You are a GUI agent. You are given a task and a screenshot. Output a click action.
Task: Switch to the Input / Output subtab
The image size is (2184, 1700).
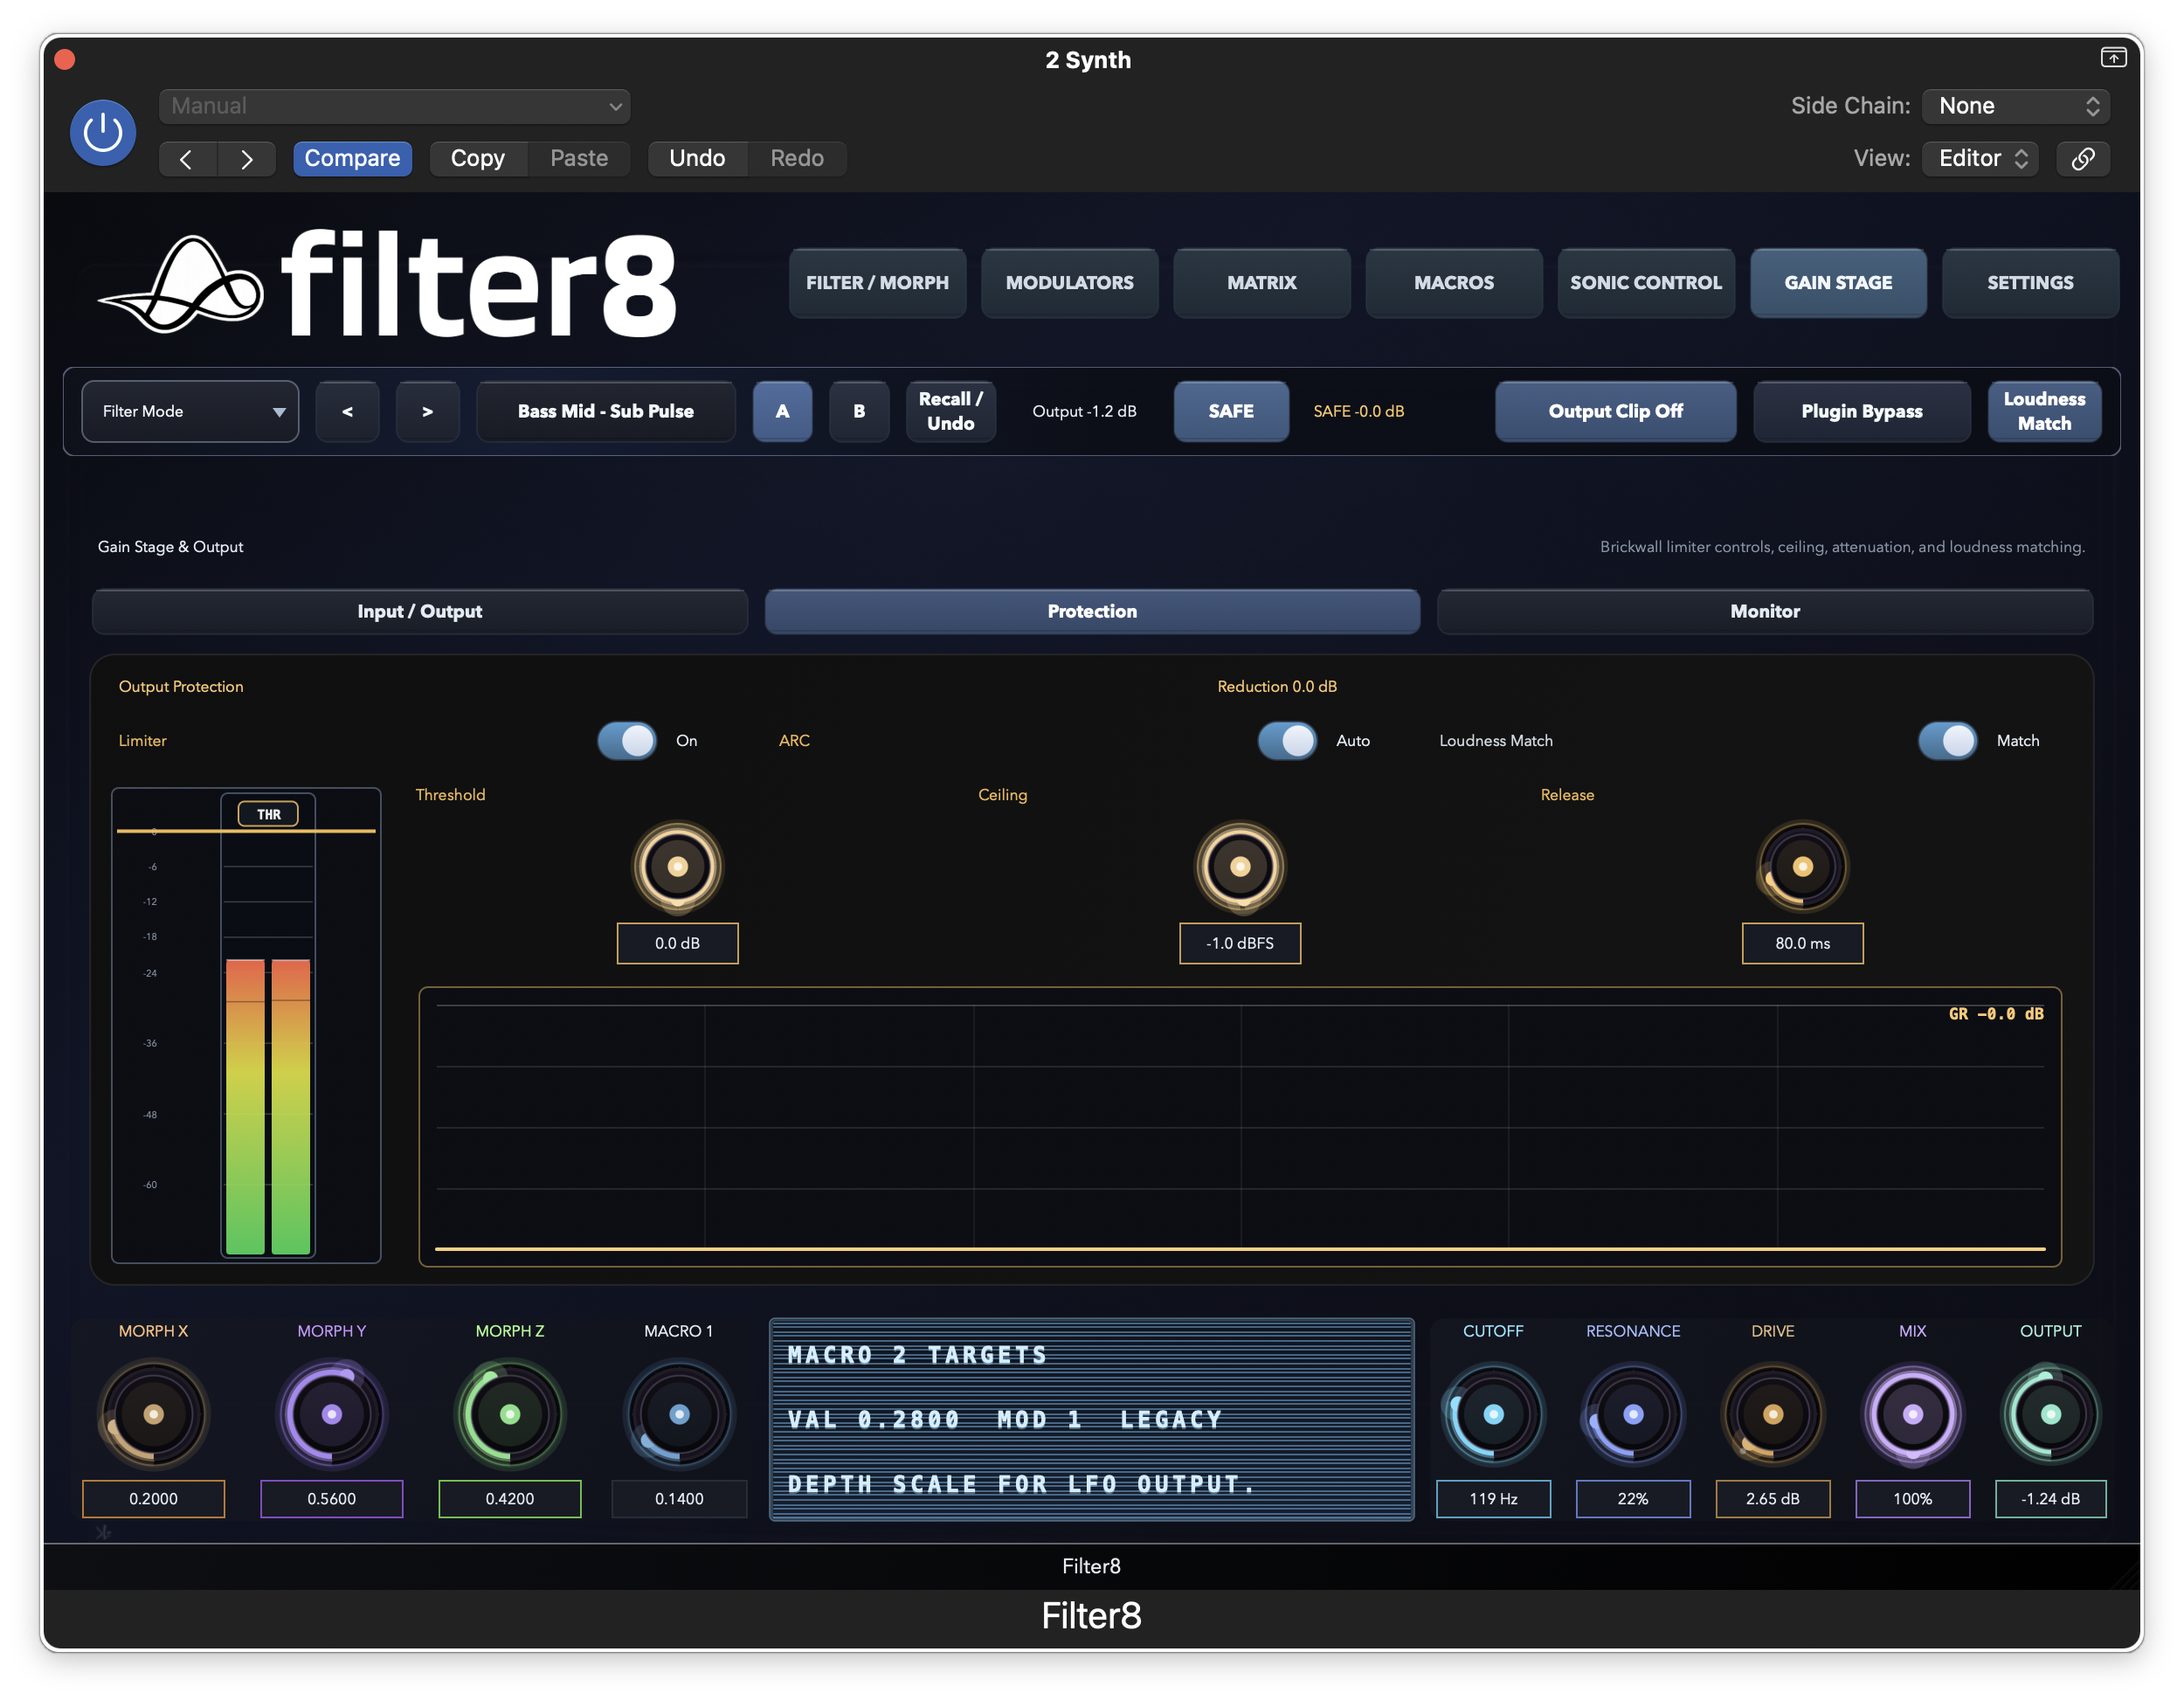coord(420,611)
